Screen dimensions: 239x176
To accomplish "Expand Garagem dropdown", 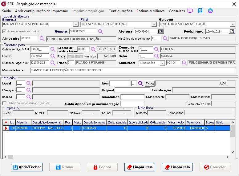I will pos(233,24).
